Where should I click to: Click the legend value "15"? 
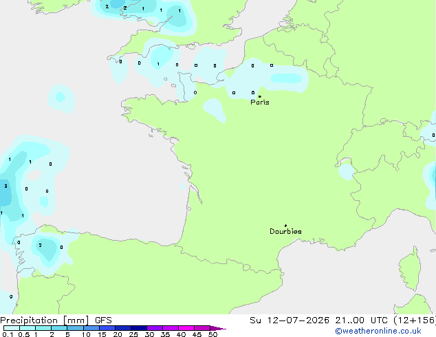(x=102, y=334)
